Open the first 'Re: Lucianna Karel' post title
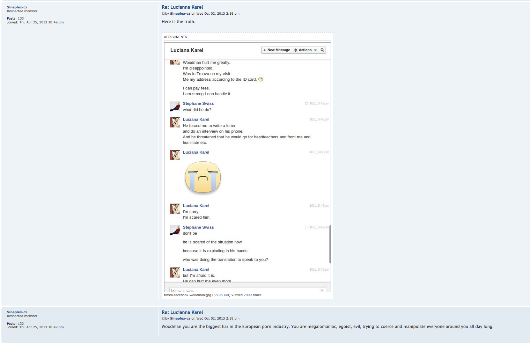 [x=182, y=7]
